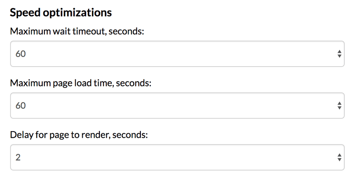Increment the page render delay up arrow
The width and height of the screenshot is (352, 179).
coord(339,155)
